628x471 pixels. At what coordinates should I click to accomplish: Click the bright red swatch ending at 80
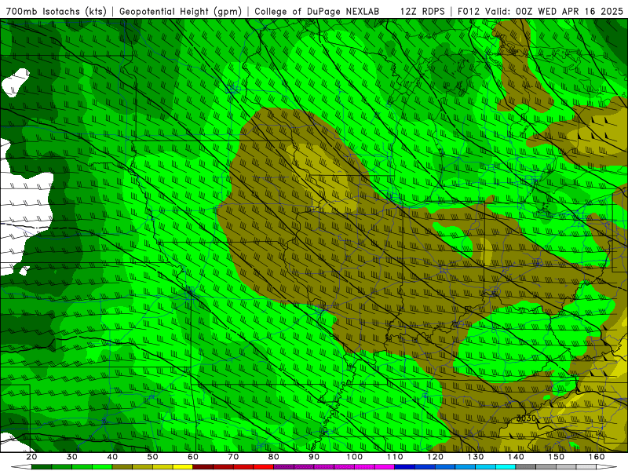coord(264,466)
